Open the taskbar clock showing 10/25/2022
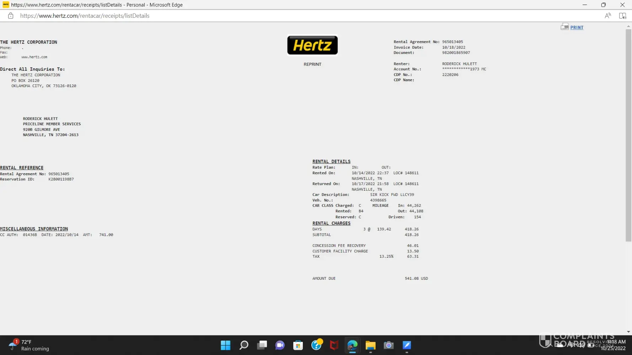Screen dimensions: 632x355 [613, 345]
